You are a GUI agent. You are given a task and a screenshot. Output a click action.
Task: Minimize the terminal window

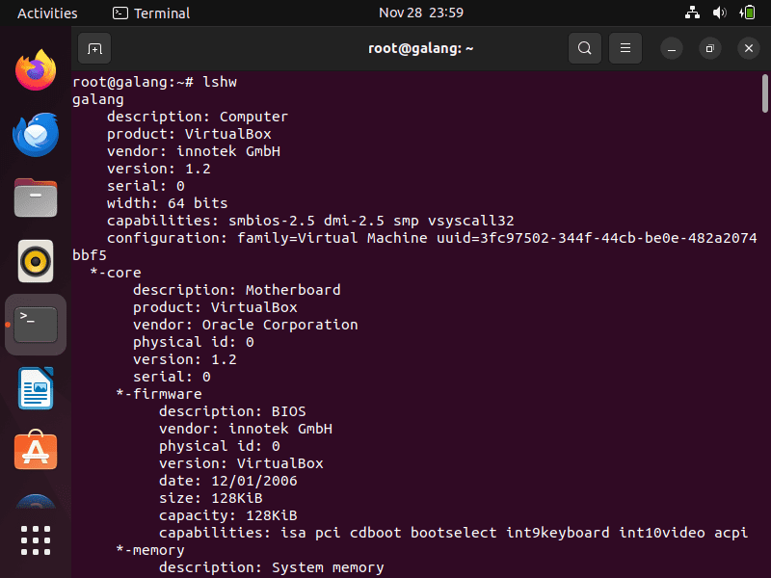point(672,48)
